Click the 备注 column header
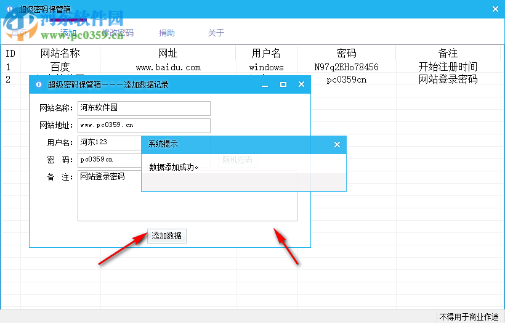The image size is (505, 323). coord(448,53)
